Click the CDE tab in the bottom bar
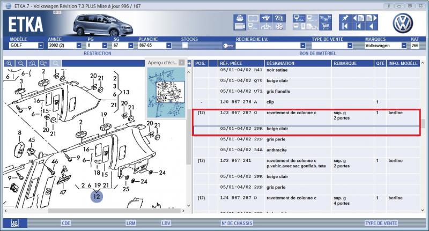Viewport: 429px width, 231px height. (65, 223)
